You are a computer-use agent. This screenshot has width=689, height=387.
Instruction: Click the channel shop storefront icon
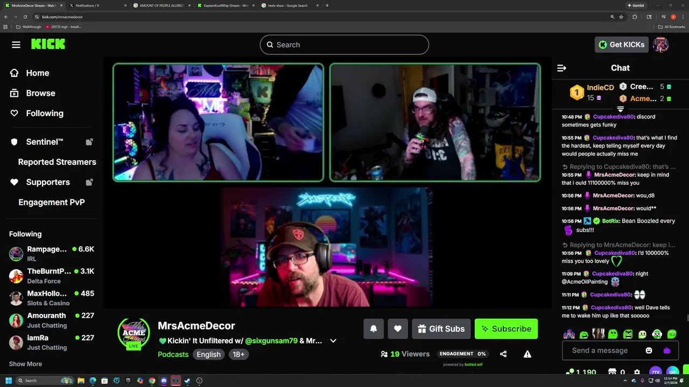pyautogui.click(x=612, y=372)
